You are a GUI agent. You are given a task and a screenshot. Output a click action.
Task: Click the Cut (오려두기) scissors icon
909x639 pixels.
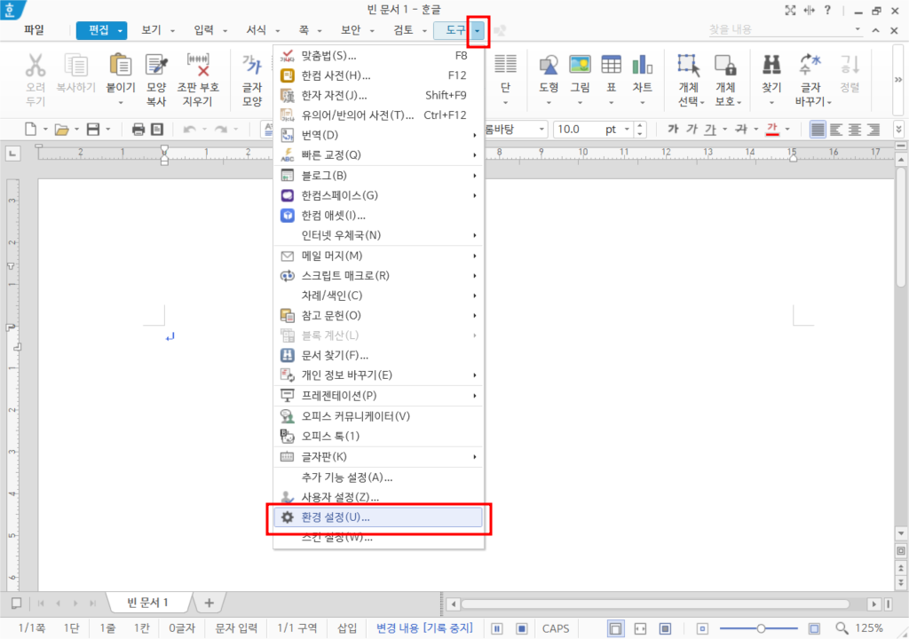point(36,66)
